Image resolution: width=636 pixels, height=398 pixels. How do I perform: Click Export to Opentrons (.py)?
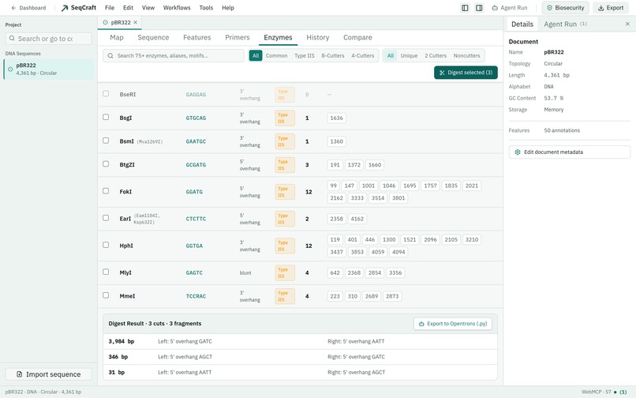point(453,324)
